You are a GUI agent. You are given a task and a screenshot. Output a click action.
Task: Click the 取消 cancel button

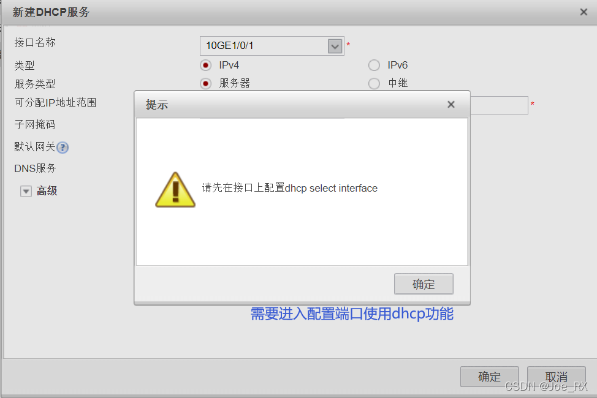pyautogui.click(x=557, y=377)
